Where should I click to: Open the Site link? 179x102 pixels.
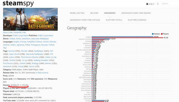coord(24,32)
